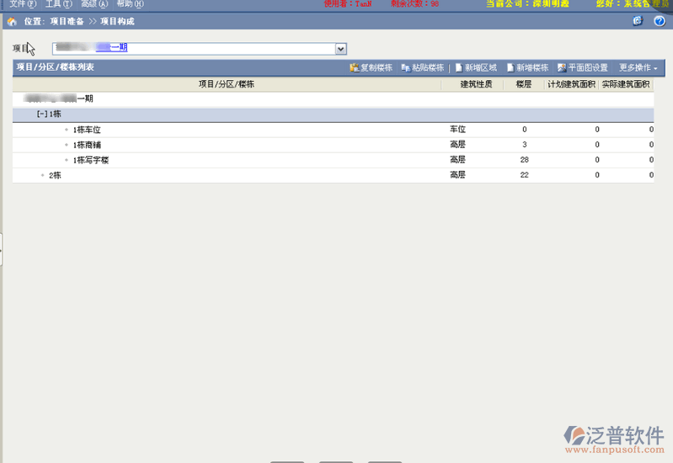Collapse the [-] 1栋 tree node

coord(40,114)
